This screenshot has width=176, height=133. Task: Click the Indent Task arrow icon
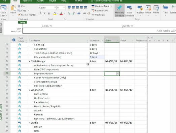pos(73,13)
